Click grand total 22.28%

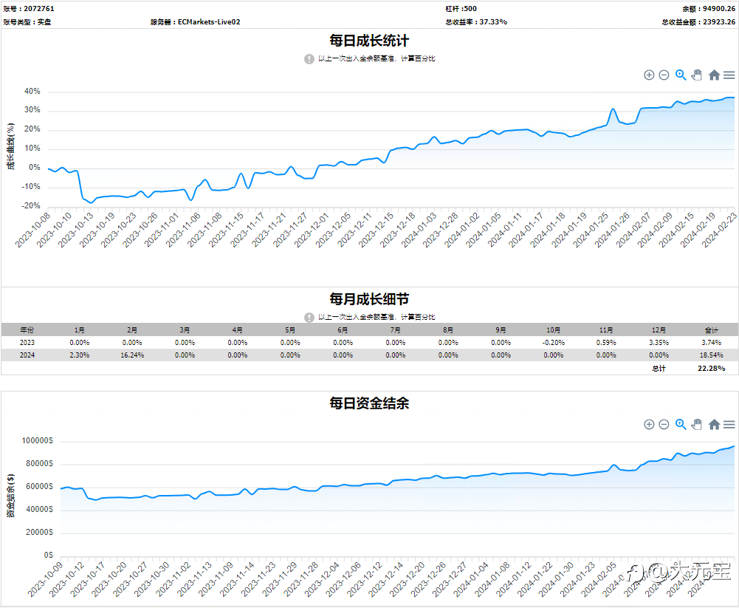tap(711, 369)
